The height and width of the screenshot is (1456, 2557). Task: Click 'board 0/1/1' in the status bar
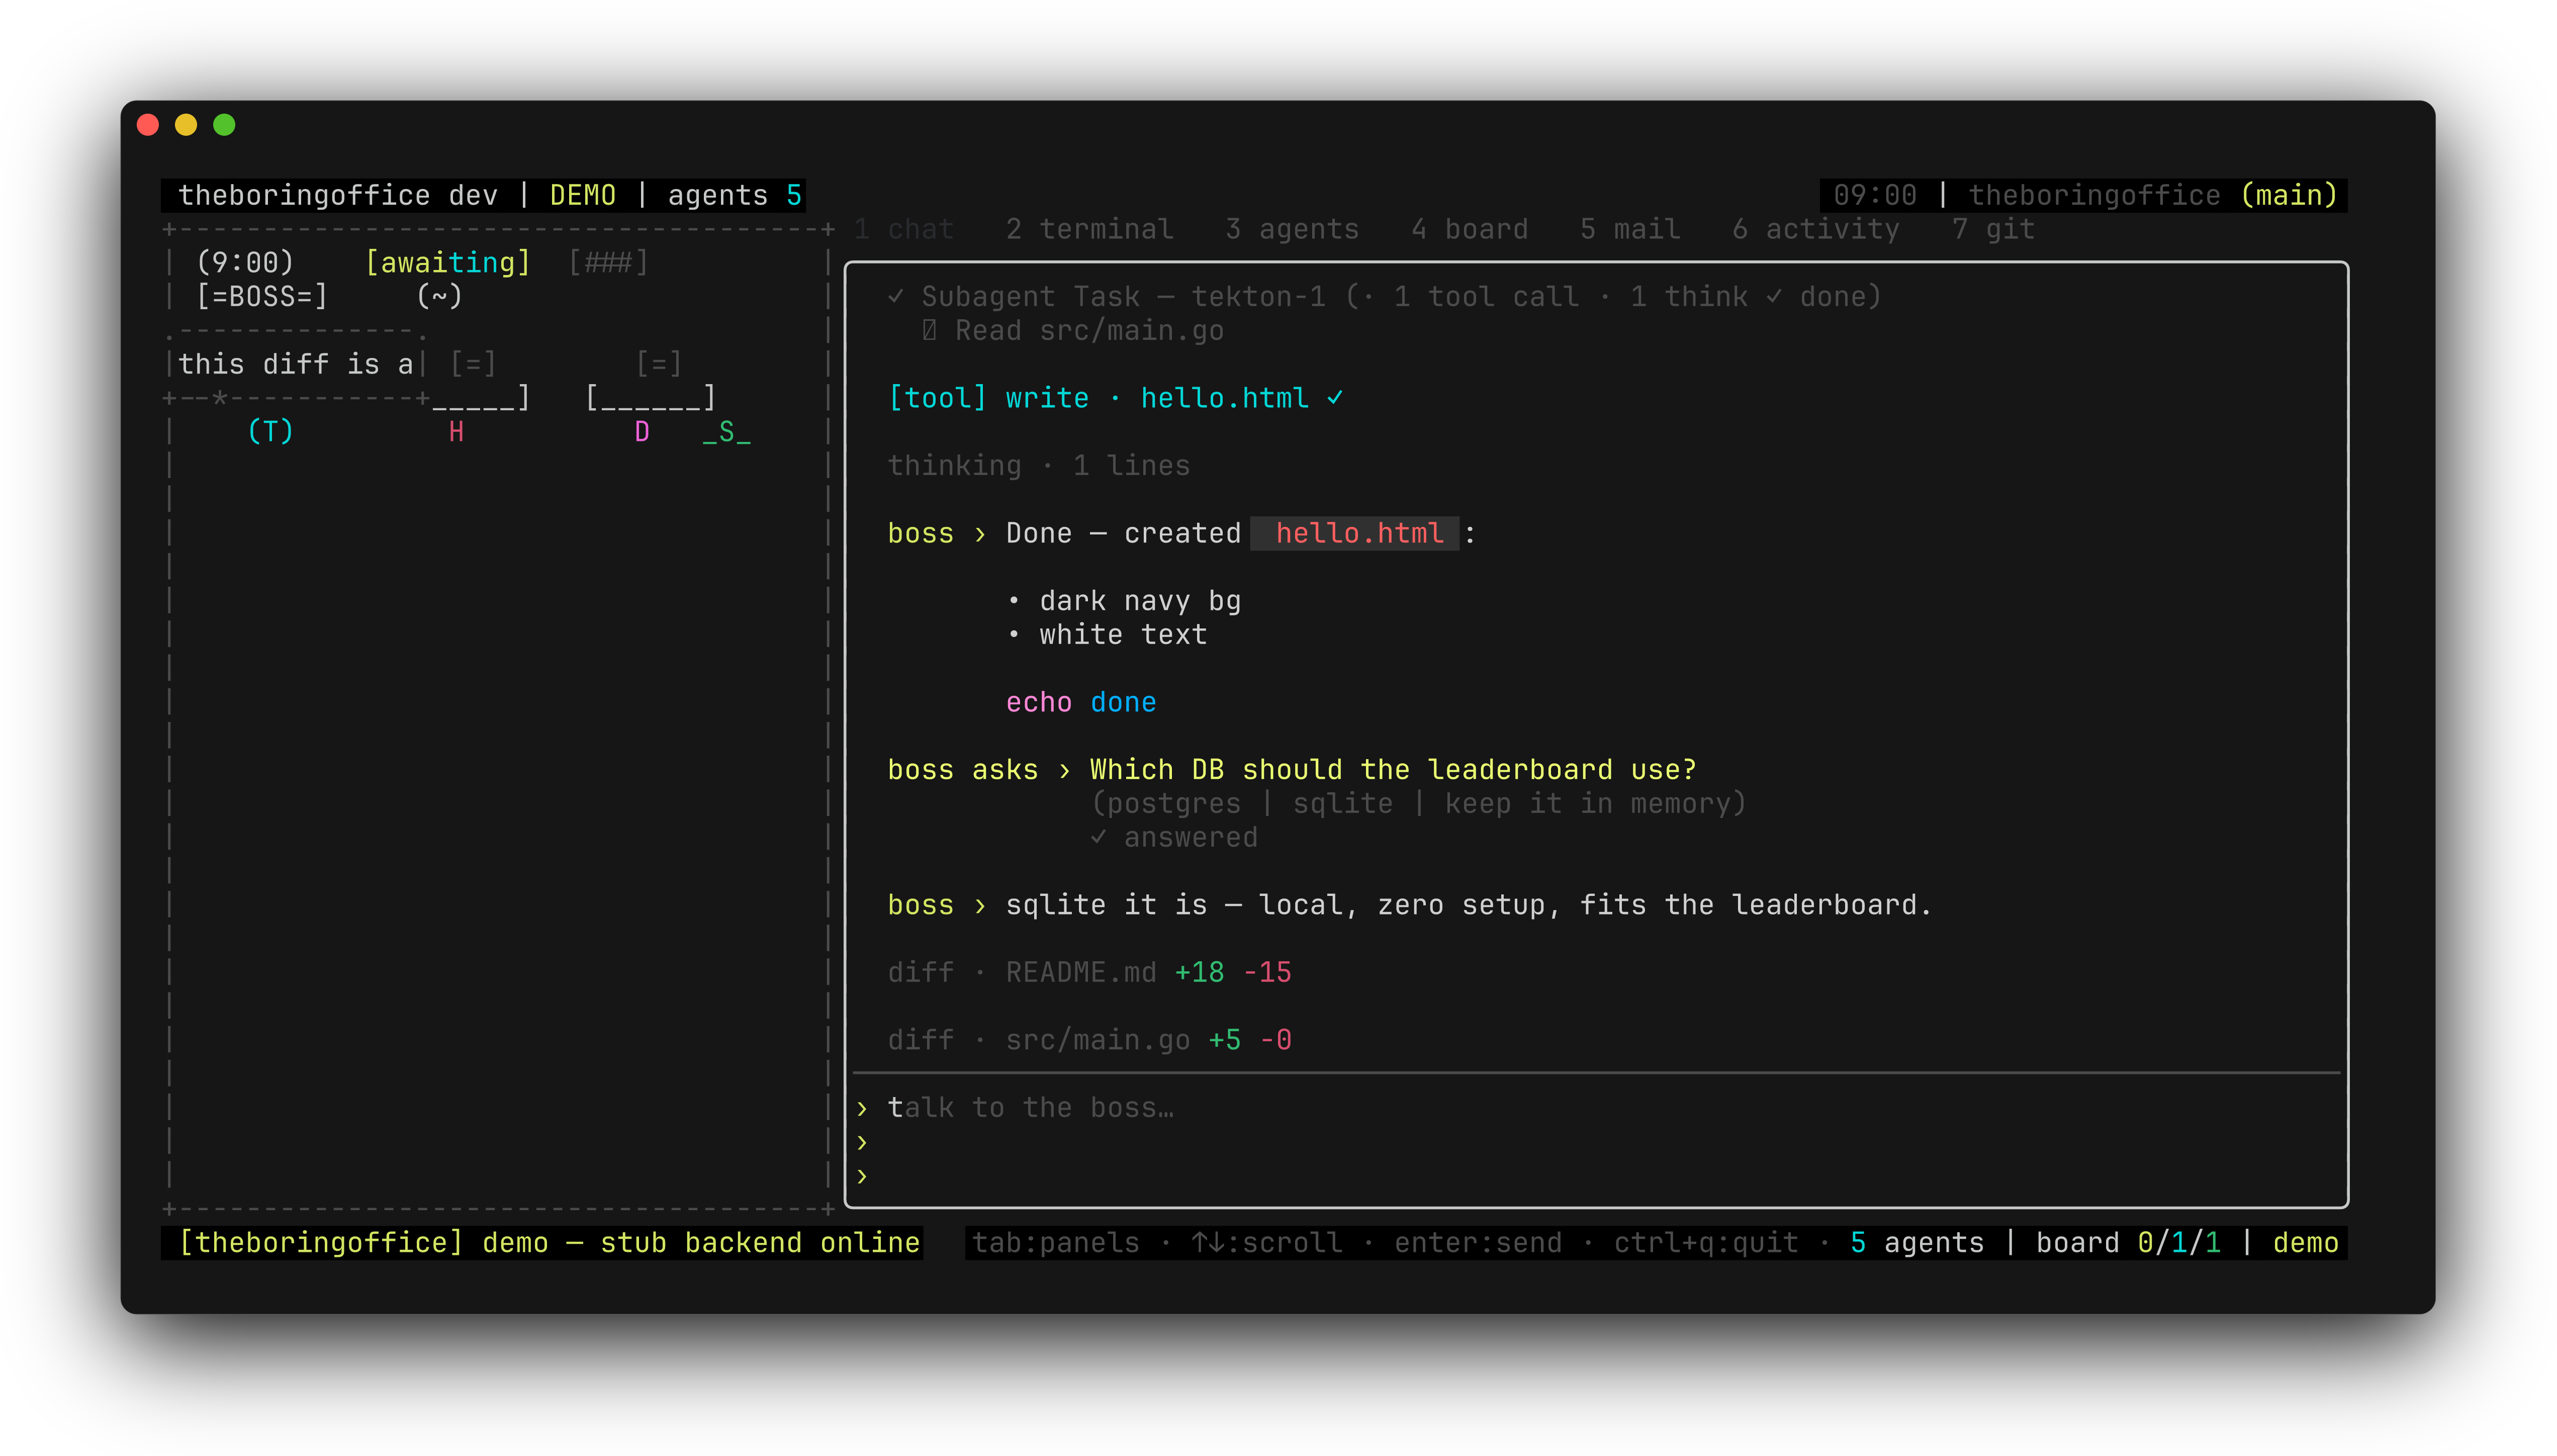coord(2128,1242)
